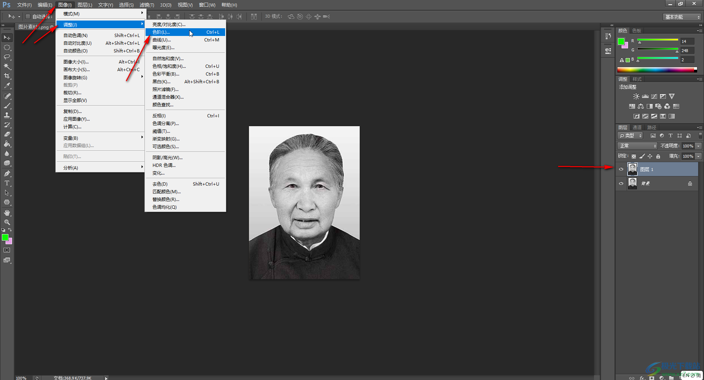This screenshot has width=704, height=380.
Task: Select the Eyedropper tool
Action: click(7, 85)
